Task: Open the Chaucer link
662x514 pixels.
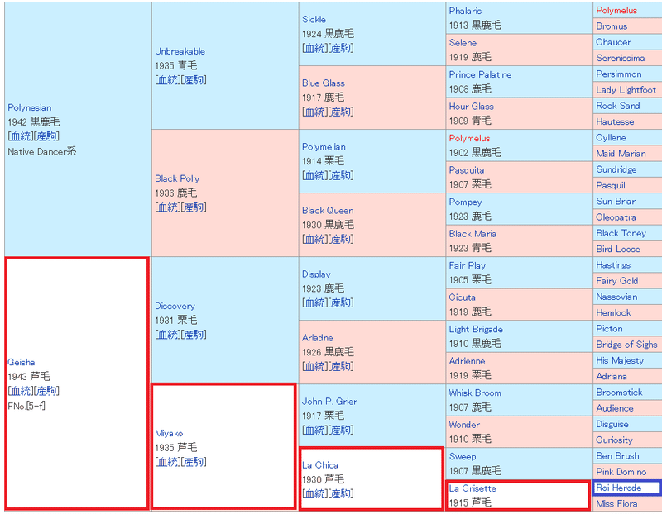Action: click(x=613, y=42)
